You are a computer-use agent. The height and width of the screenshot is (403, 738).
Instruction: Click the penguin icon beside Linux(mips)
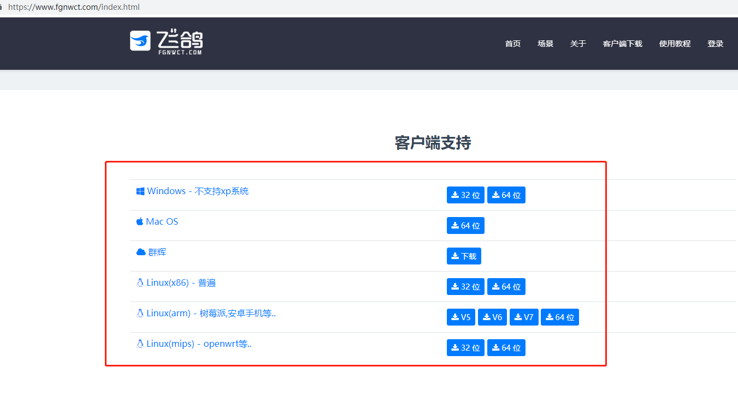tap(140, 344)
